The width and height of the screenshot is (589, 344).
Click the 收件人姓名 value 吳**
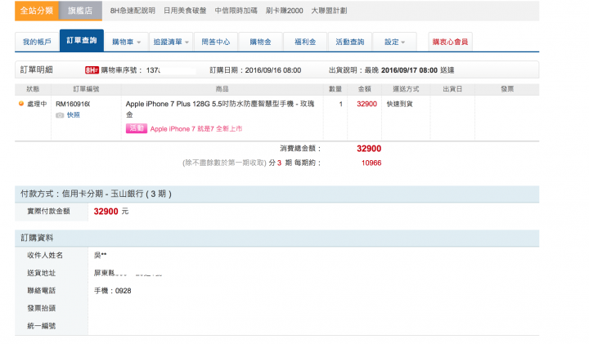pyautogui.click(x=101, y=255)
